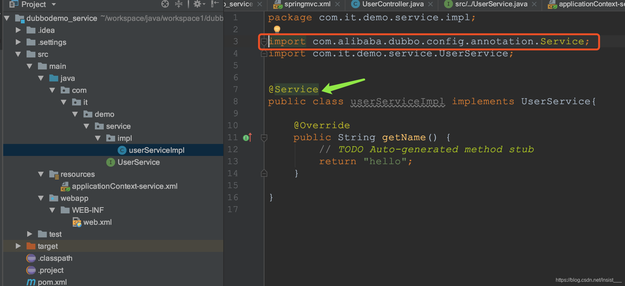Click the .classpath Eclipse icon
Screen dimensions: 625x286
pos(31,258)
